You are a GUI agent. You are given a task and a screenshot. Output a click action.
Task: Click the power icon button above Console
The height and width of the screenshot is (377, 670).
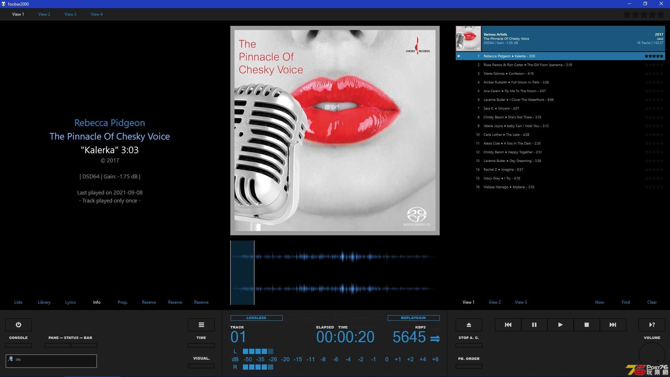[x=18, y=325]
